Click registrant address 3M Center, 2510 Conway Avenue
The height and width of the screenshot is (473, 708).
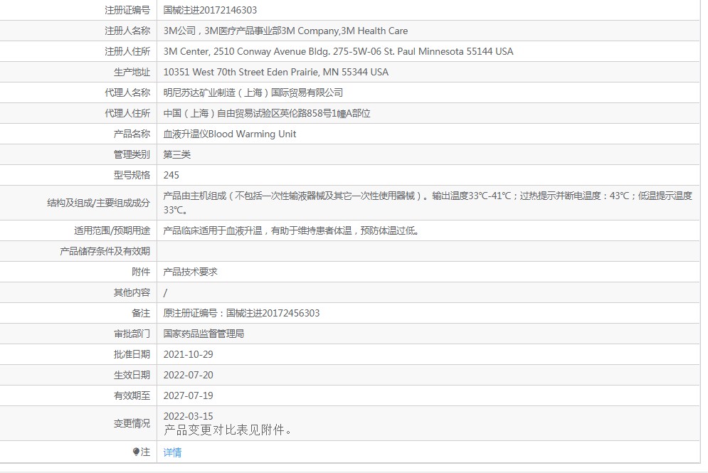tap(338, 51)
